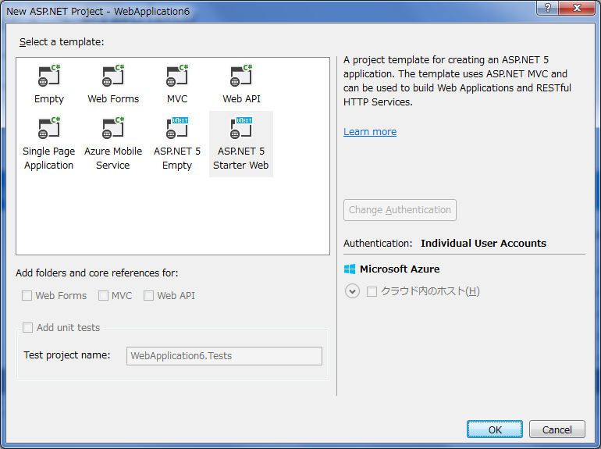The image size is (601, 449).
Task: Click the Microsoft Azure Windows logo
Action: 350,269
